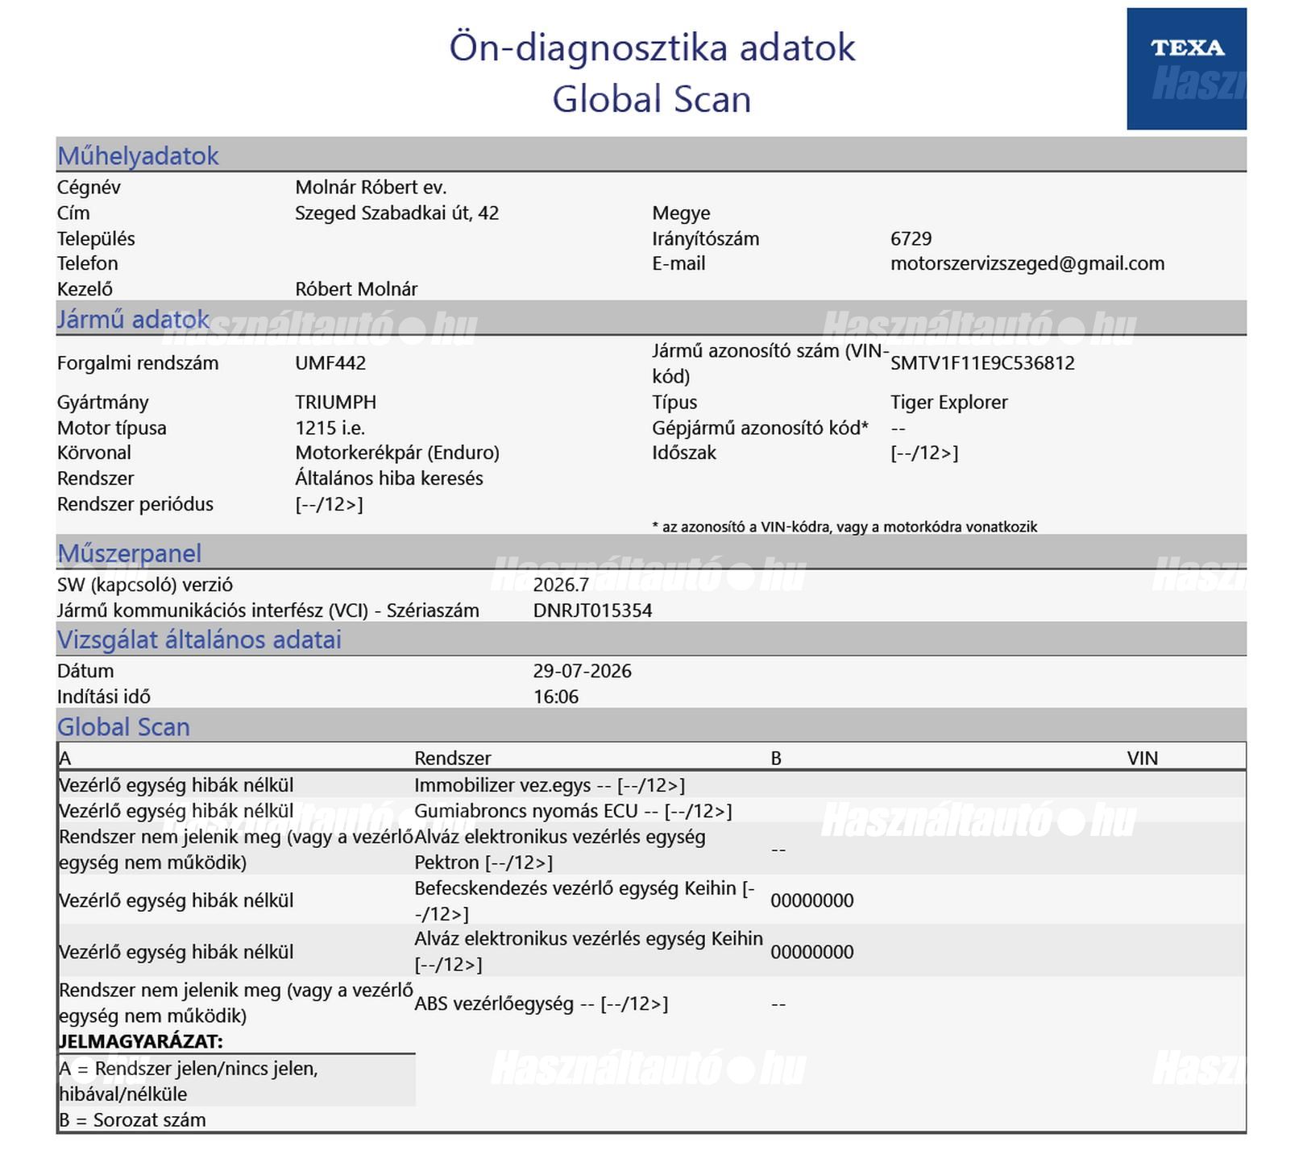Click the "Gumiabroncs nyomás ECU" system entry
The width and height of the screenshot is (1303, 1150).
coord(573,812)
